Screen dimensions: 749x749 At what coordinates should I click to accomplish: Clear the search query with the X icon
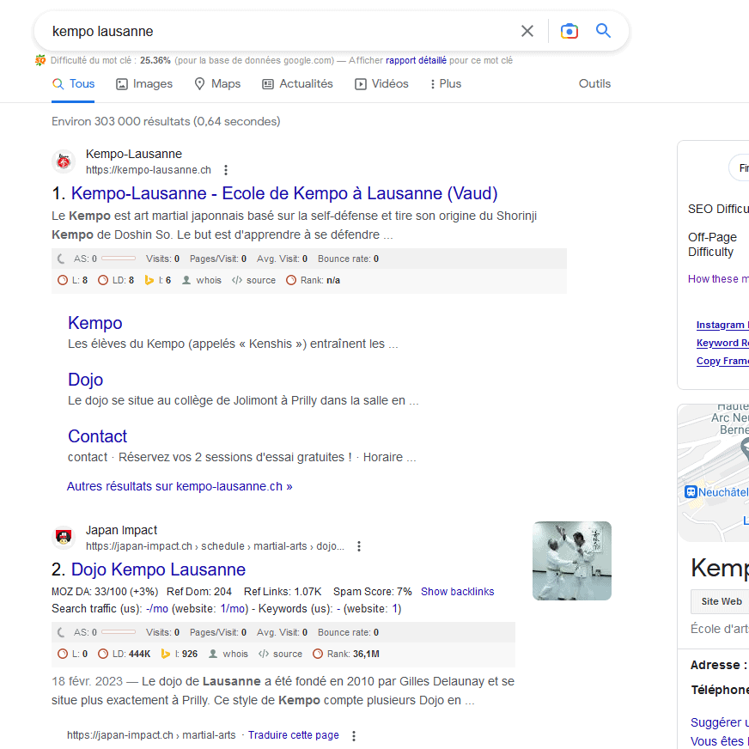click(x=527, y=30)
